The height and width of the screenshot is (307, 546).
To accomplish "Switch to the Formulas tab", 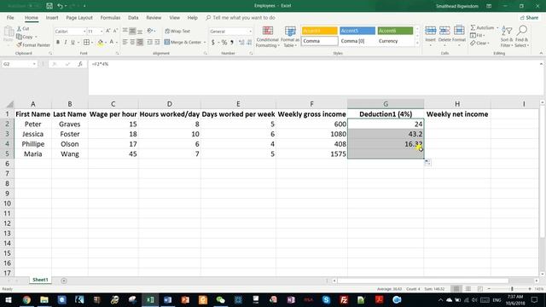I will coord(110,18).
